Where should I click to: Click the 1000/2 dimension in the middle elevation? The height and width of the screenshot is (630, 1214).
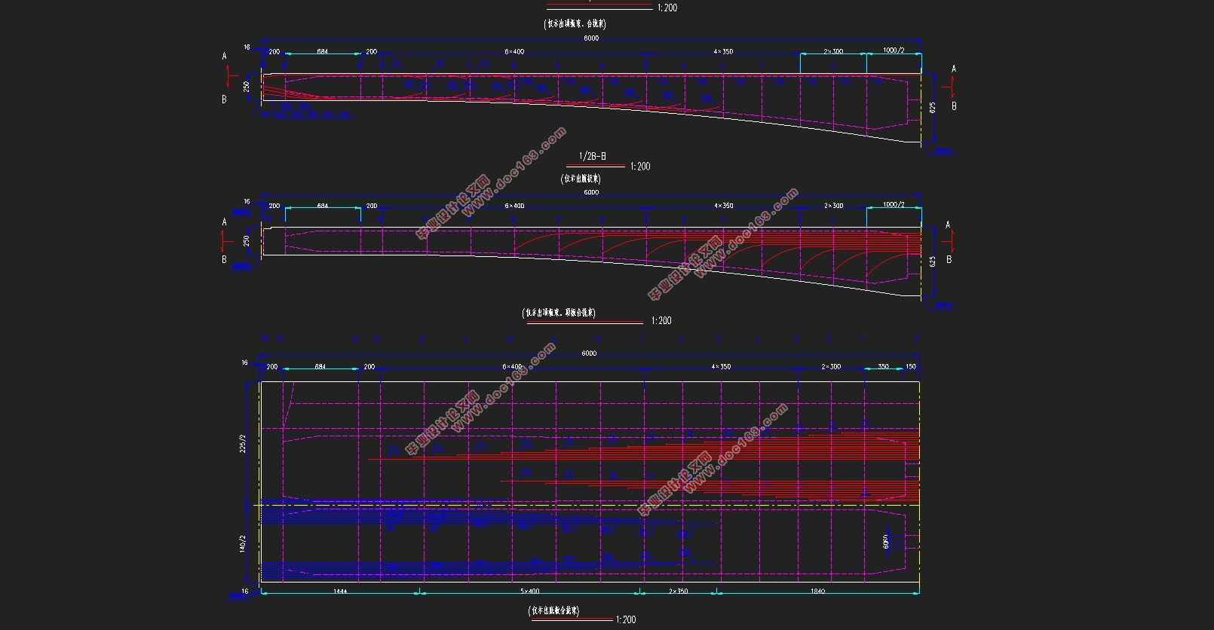tap(894, 205)
